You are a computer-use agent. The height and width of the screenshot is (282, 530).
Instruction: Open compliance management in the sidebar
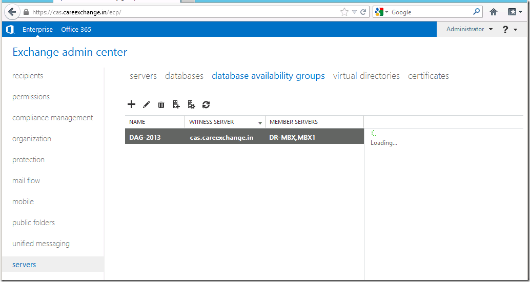click(53, 118)
